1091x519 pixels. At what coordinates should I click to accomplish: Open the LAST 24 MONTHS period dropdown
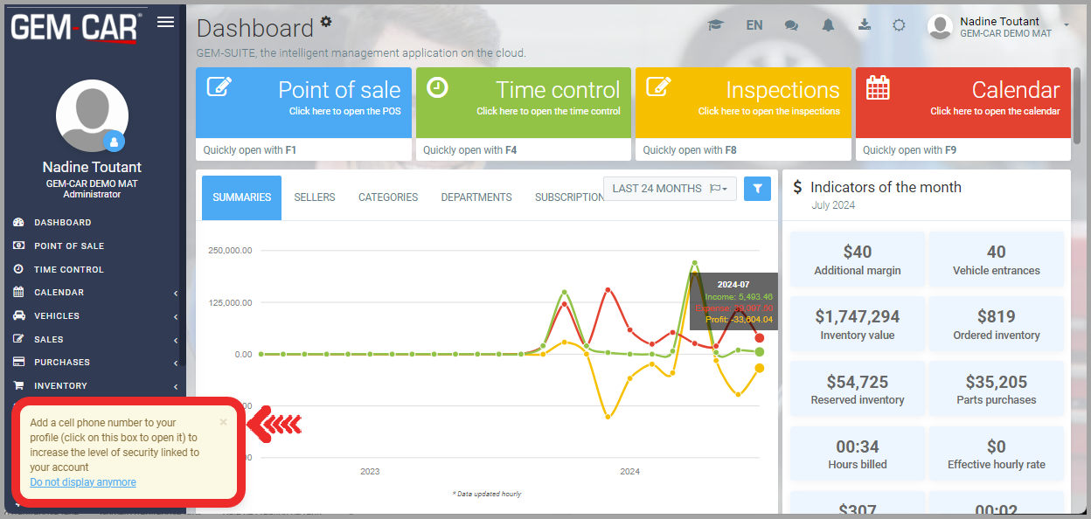(670, 189)
